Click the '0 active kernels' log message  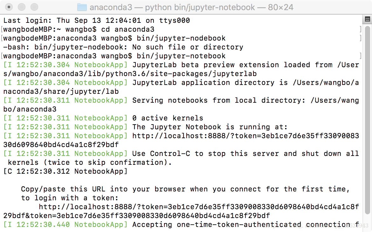point(168,118)
